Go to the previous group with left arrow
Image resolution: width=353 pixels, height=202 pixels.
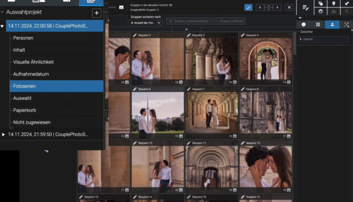tap(260, 7)
